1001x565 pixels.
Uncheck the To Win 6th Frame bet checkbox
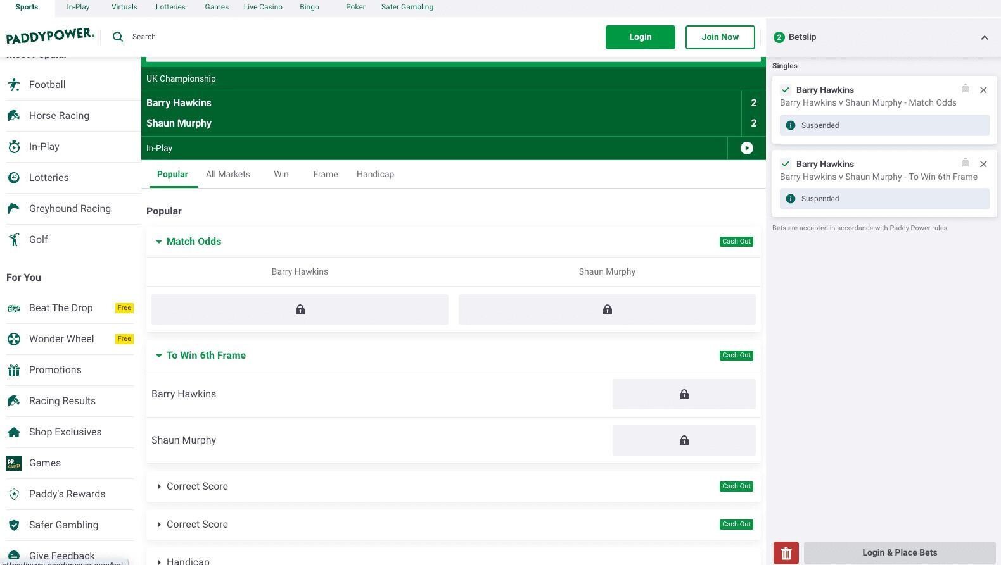tap(786, 164)
